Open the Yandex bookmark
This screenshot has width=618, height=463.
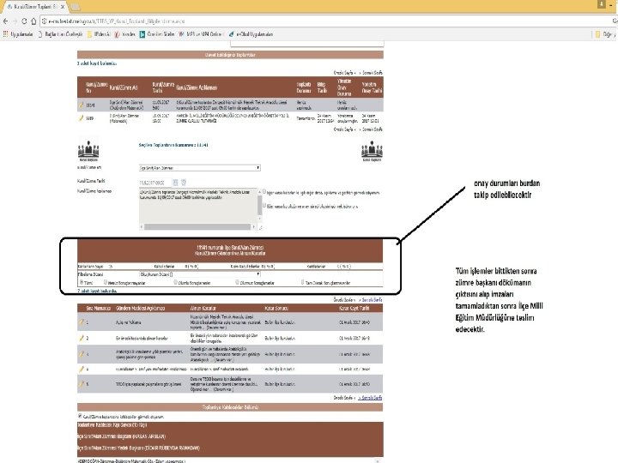coord(125,34)
